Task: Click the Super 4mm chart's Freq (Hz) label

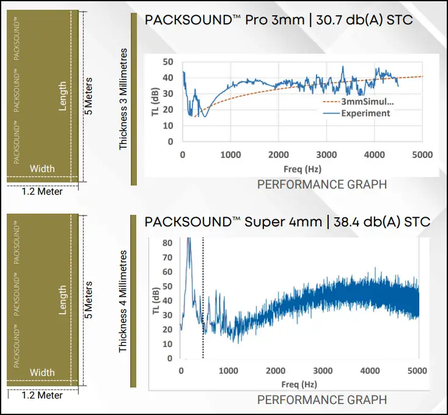Action: (x=299, y=386)
